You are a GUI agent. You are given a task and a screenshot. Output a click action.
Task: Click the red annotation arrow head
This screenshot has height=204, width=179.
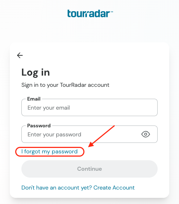(91, 145)
